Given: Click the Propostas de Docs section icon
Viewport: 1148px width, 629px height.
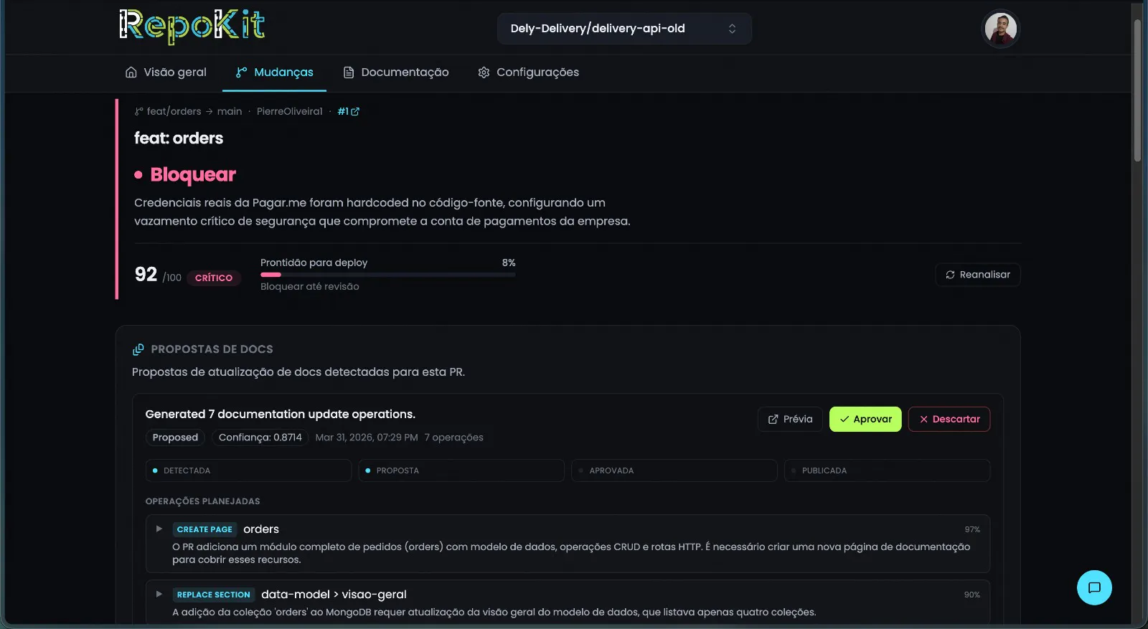Looking at the screenshot, I should pos(138,349).
